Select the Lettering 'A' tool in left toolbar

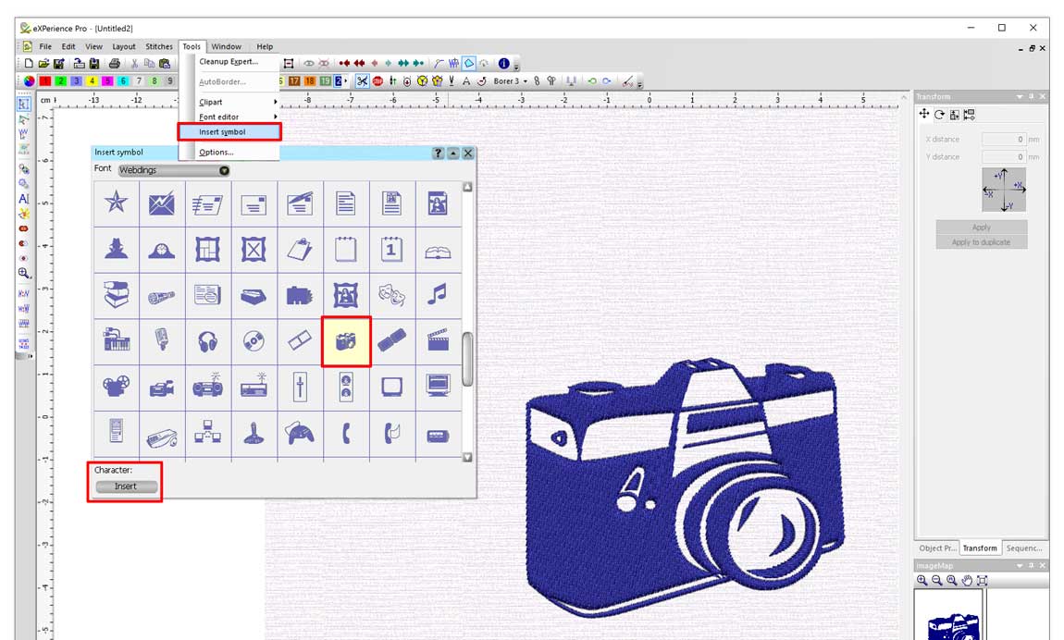point(24,199)
